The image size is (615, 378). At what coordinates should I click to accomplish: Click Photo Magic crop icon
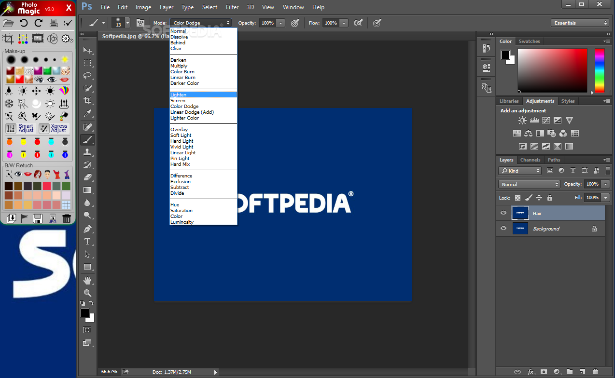[8, 39]
